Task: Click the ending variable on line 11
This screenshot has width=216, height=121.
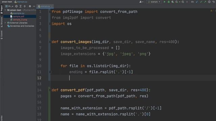Action: (x=76, y=72)
